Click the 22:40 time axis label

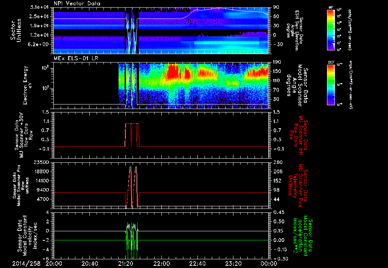tap(197, 263)
